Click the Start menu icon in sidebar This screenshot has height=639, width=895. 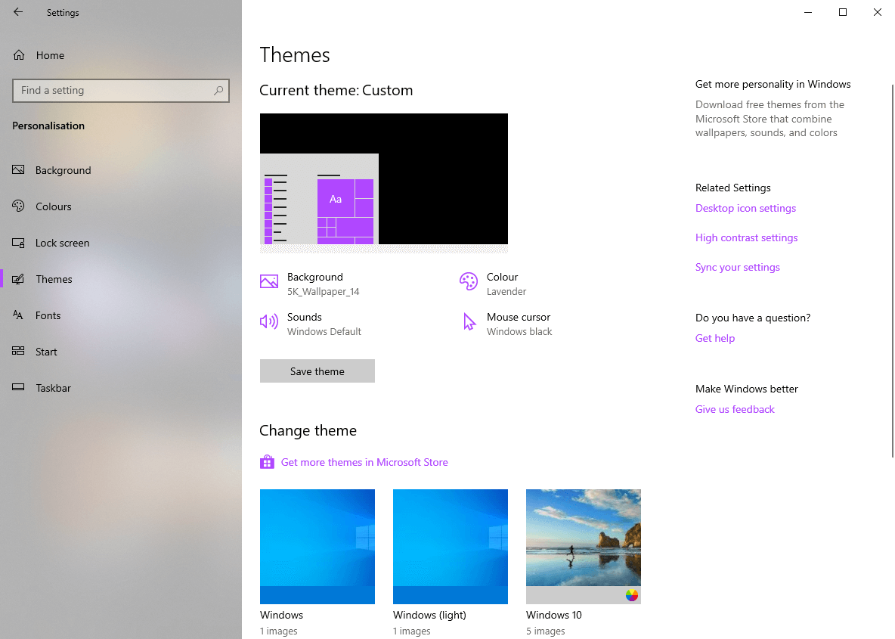(18, 351)
